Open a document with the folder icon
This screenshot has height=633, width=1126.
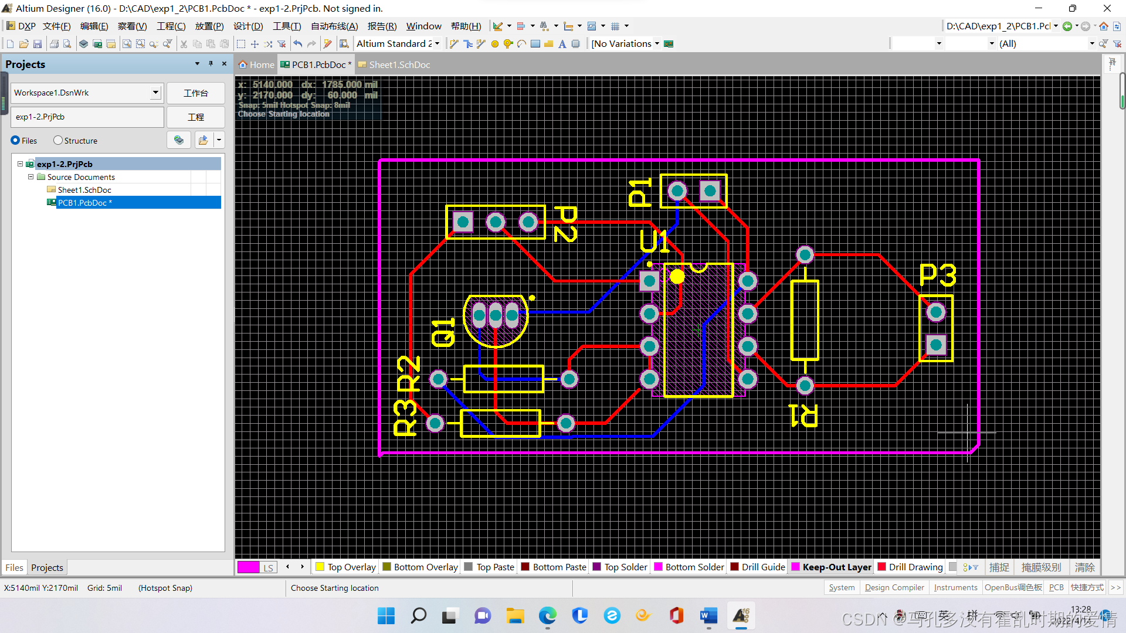tap(24, 44)
